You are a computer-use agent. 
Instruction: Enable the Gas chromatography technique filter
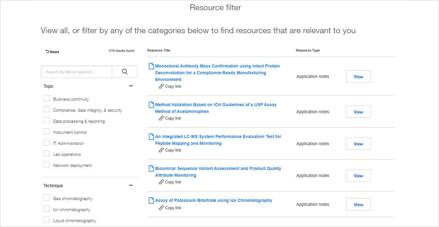pyautogui.click(x=46, y=198)
